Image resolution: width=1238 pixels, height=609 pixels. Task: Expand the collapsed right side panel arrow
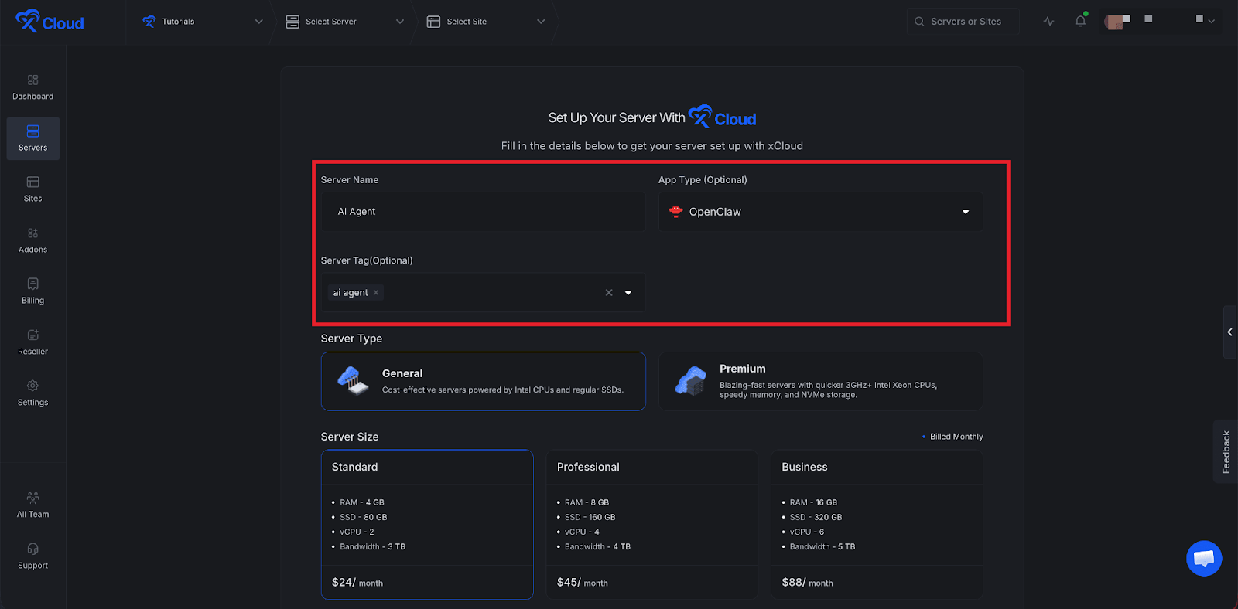click(x=1229, y=332)
